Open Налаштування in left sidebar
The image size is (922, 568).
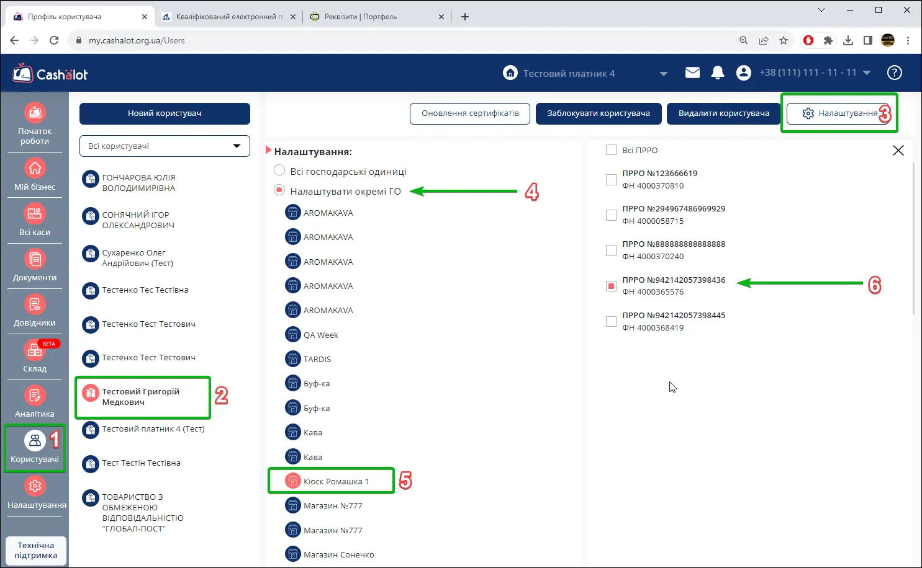point(37,493)
